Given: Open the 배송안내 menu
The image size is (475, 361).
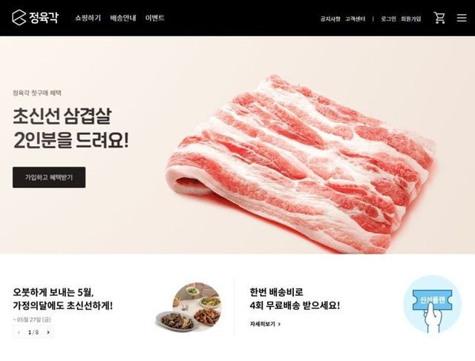Looking at the screenshot, I should pyautogui.click(x=123, y=18).
